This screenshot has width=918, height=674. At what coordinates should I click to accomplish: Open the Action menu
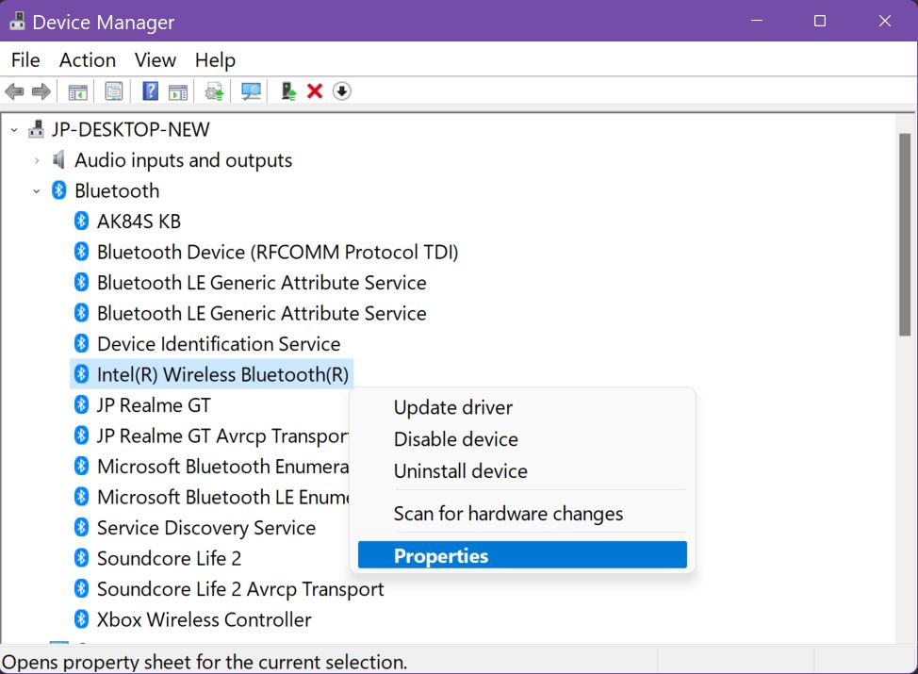87,59
